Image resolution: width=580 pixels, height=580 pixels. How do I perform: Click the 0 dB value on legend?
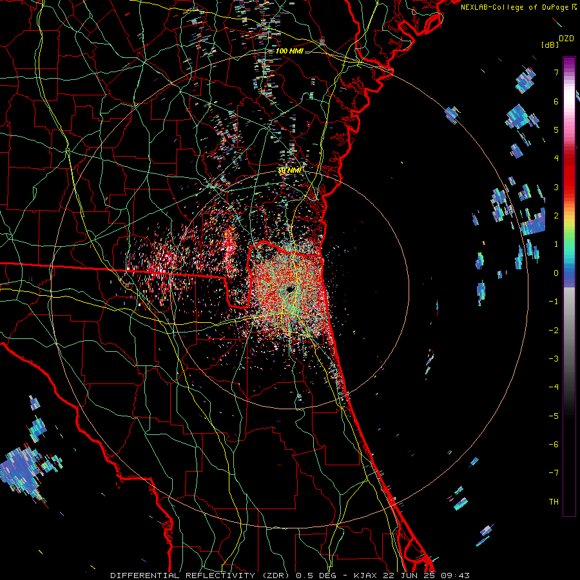556,273
